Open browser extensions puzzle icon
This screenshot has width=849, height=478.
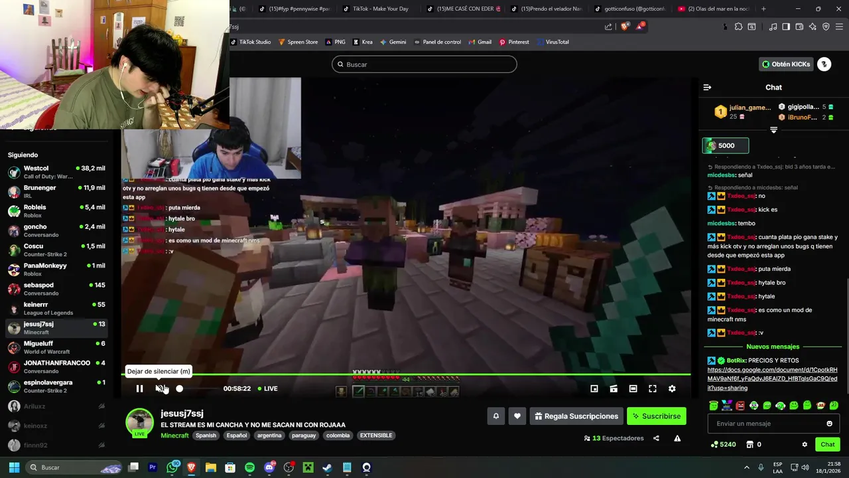click(x=738, y=27)
